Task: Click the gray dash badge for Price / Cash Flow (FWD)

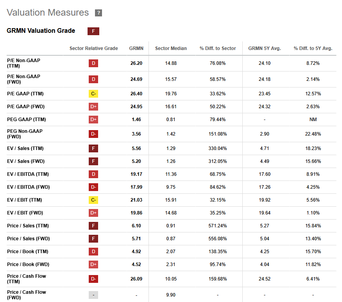Action: tap(93, 295)
